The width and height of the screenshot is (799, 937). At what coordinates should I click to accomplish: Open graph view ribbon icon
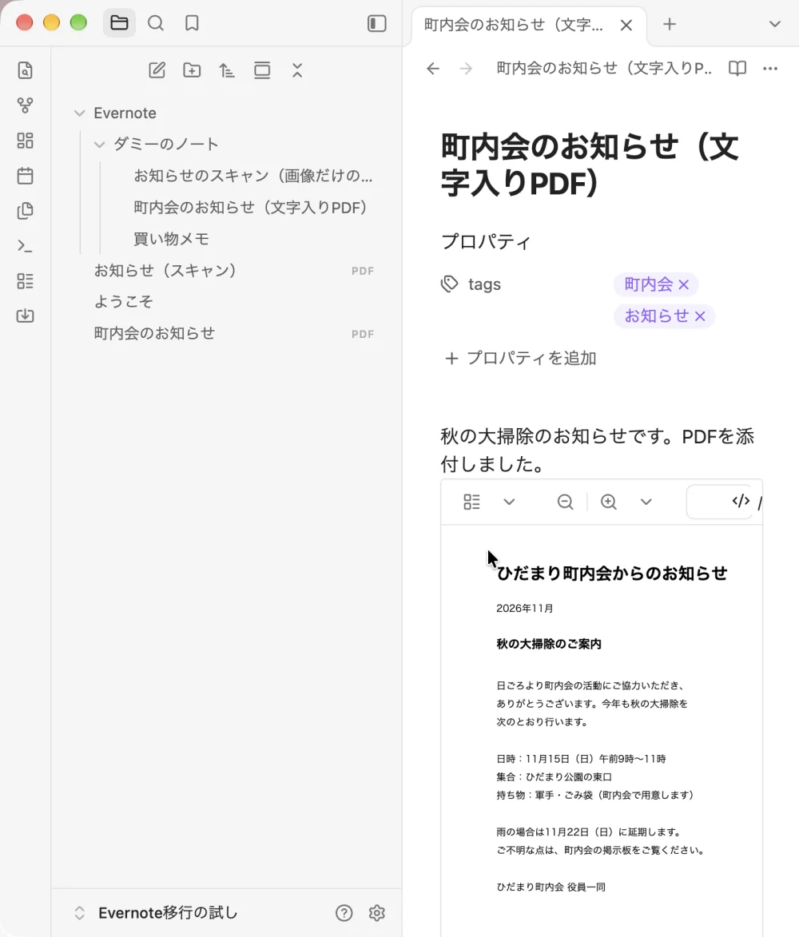point(25,105)
